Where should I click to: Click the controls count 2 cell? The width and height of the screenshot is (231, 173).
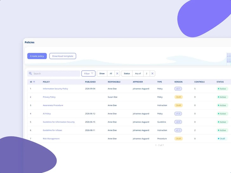pos(195,130)
